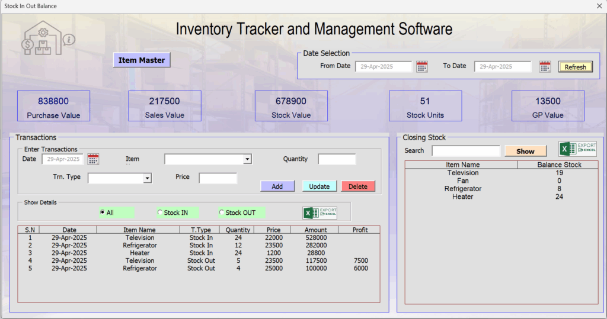
Task: Export transaction details to Excel
Action: coord(320,212)
